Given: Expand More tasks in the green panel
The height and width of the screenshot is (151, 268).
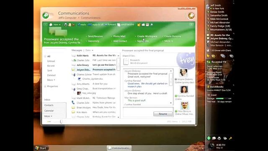Looking at the screenshot, I should coord(168,41).
